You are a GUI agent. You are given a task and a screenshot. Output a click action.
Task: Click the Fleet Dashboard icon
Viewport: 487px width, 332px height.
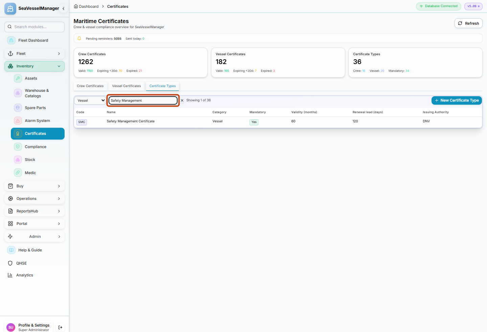[x=11, y=40]
